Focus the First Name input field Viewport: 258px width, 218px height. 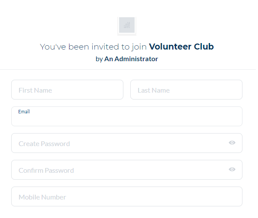68,90
